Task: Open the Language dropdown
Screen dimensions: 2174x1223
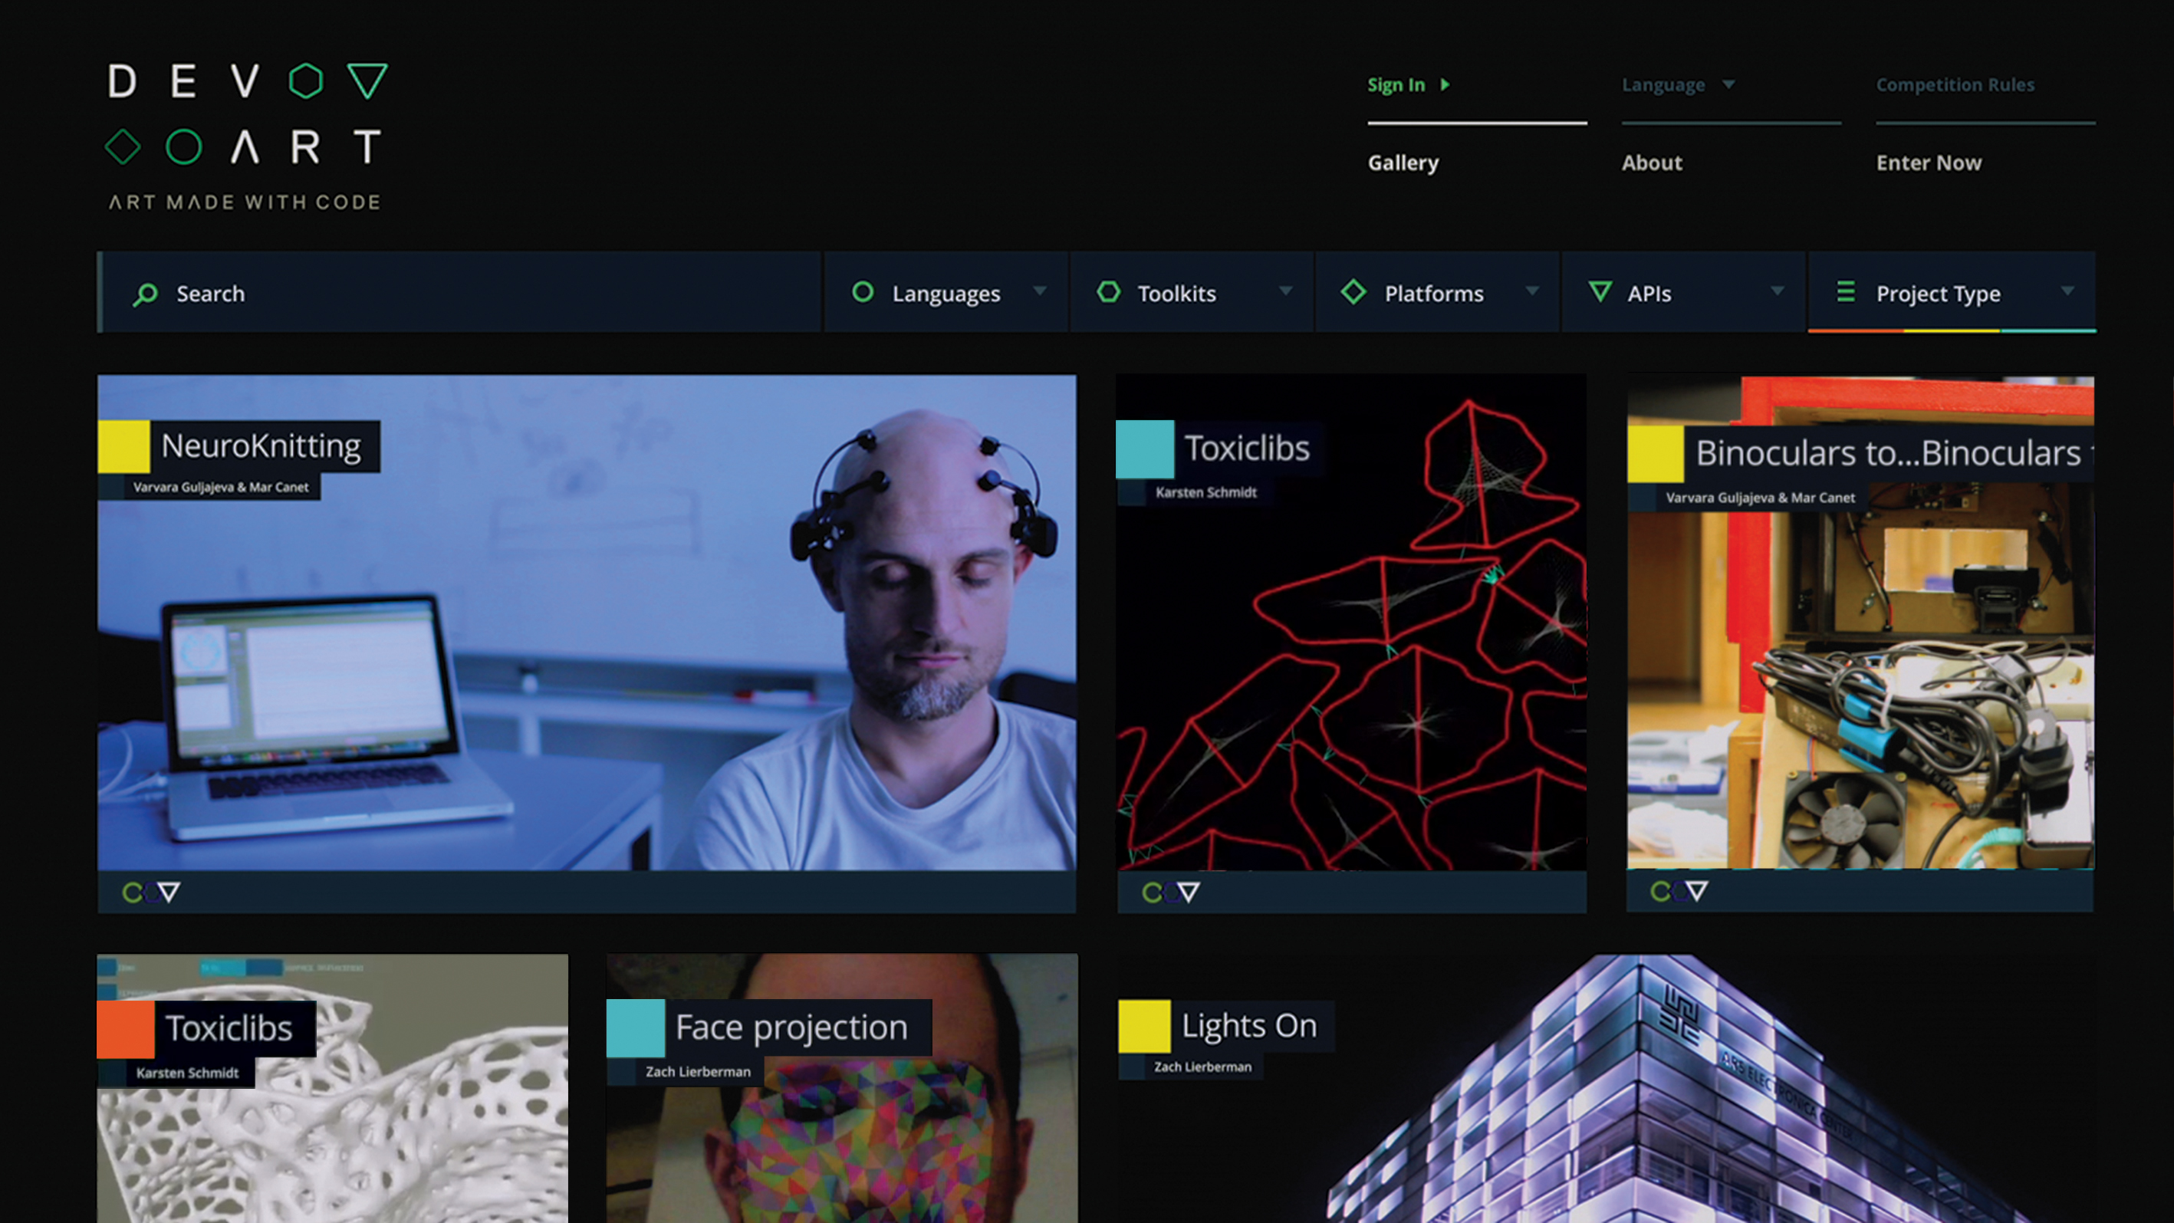Action: pos(1679,84)
